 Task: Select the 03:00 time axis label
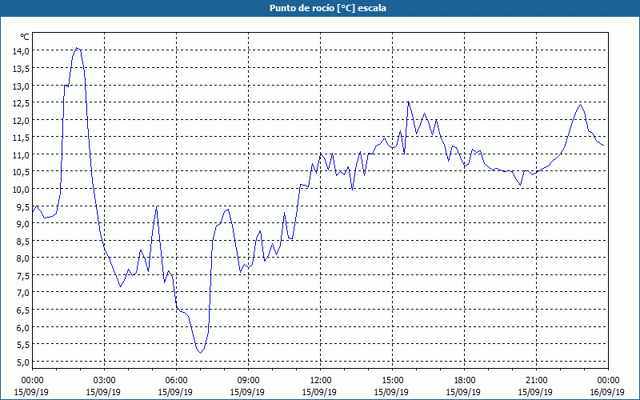105,381
